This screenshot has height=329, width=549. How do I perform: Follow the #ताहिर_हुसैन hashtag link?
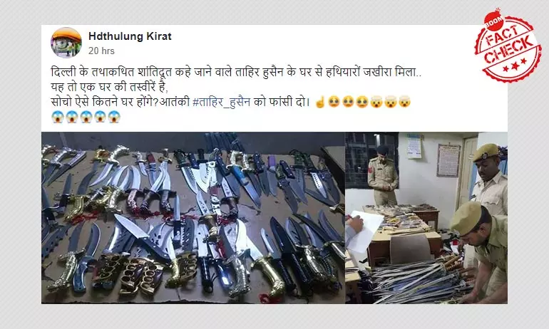(221, 102)
